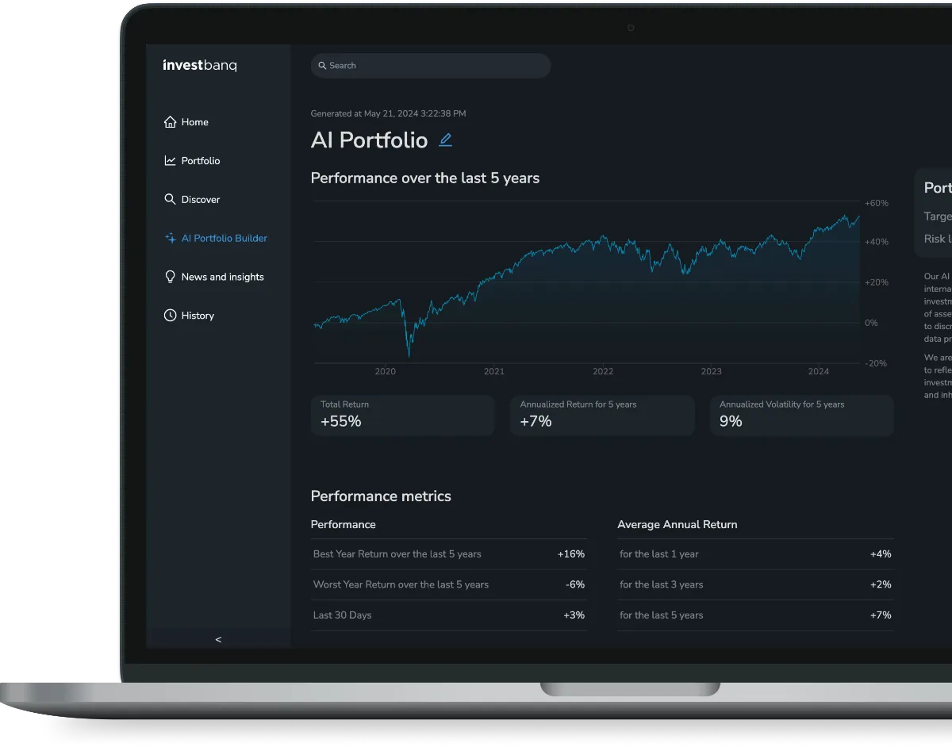
Task: Select News and insights menu label
Action: click(223, 277)
